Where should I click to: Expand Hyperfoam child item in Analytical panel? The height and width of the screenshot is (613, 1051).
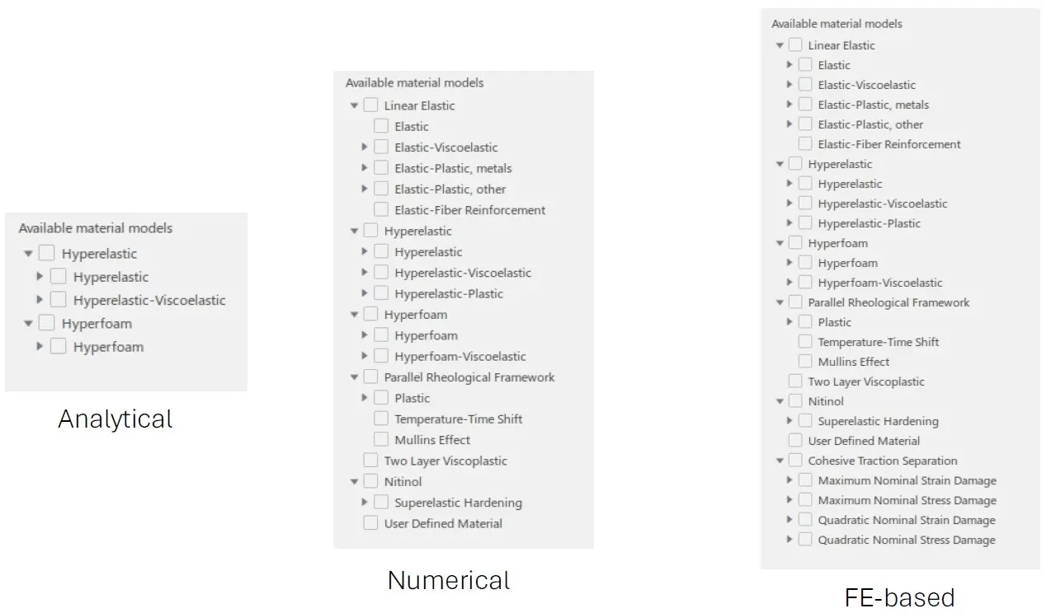(40, 347)
